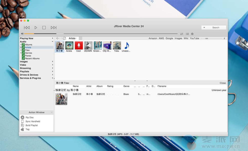Toggle the shuffle mode icon
The height and width of the screenshot is (151, 248).
click(x=187, y=34)
